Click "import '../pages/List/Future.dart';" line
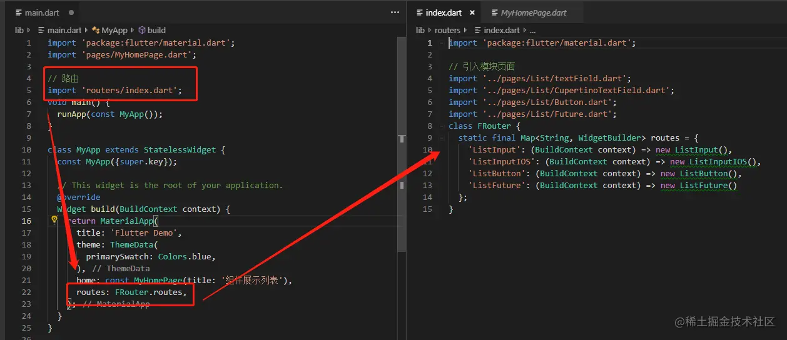Image resolution: width=787 pixels, height=340 pixels. pyautogui.click(x=532, y=114)
